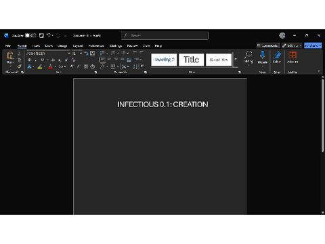Click the Decrease Indent icon

(135, 53)
